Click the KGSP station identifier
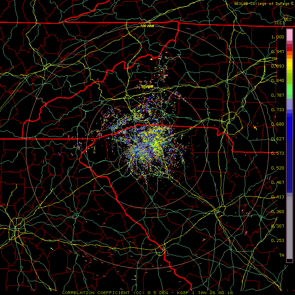Image resolution: width=295 pixels, height=295 pixels. pos(183,293)
